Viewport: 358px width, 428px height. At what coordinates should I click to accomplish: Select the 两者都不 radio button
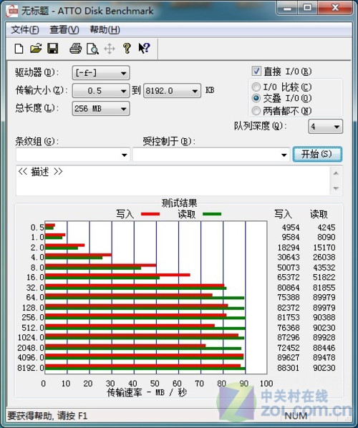pos(256,111)
